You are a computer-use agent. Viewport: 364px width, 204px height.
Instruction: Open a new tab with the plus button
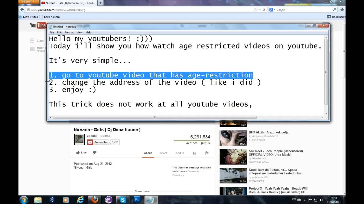[100, 3]
